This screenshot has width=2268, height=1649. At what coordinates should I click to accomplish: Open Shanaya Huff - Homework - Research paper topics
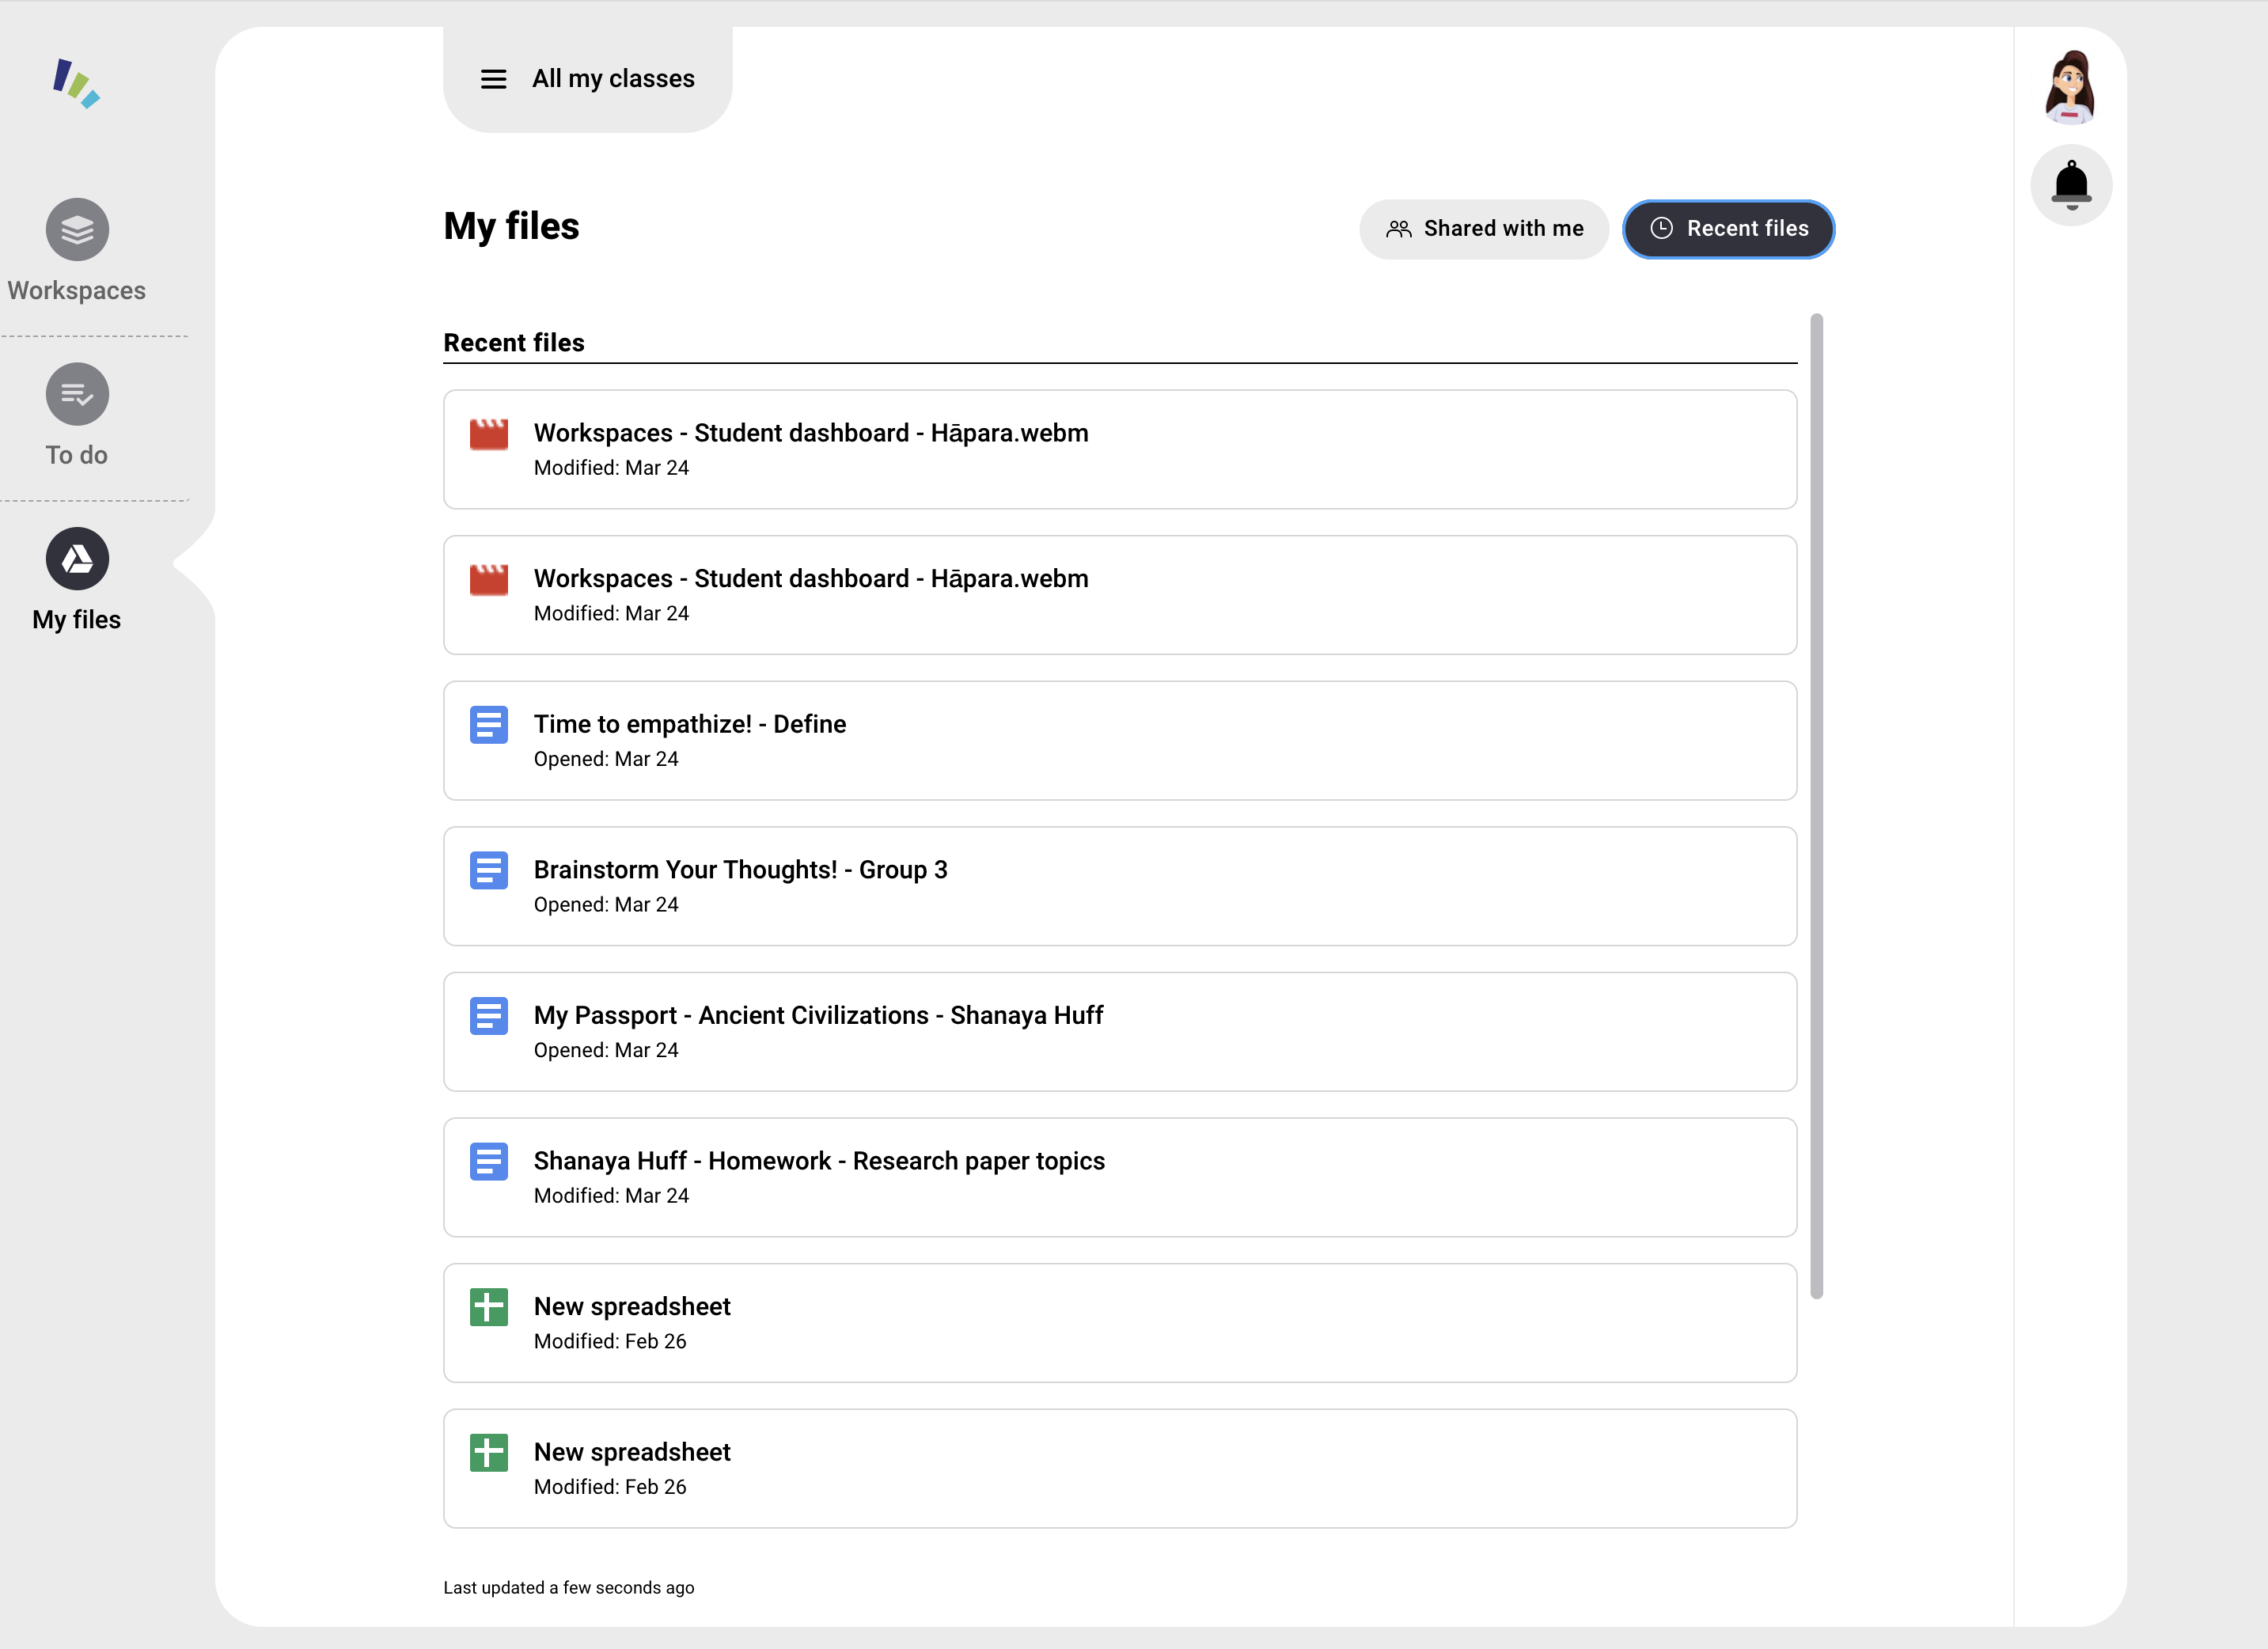click(x=819, y=1160)
